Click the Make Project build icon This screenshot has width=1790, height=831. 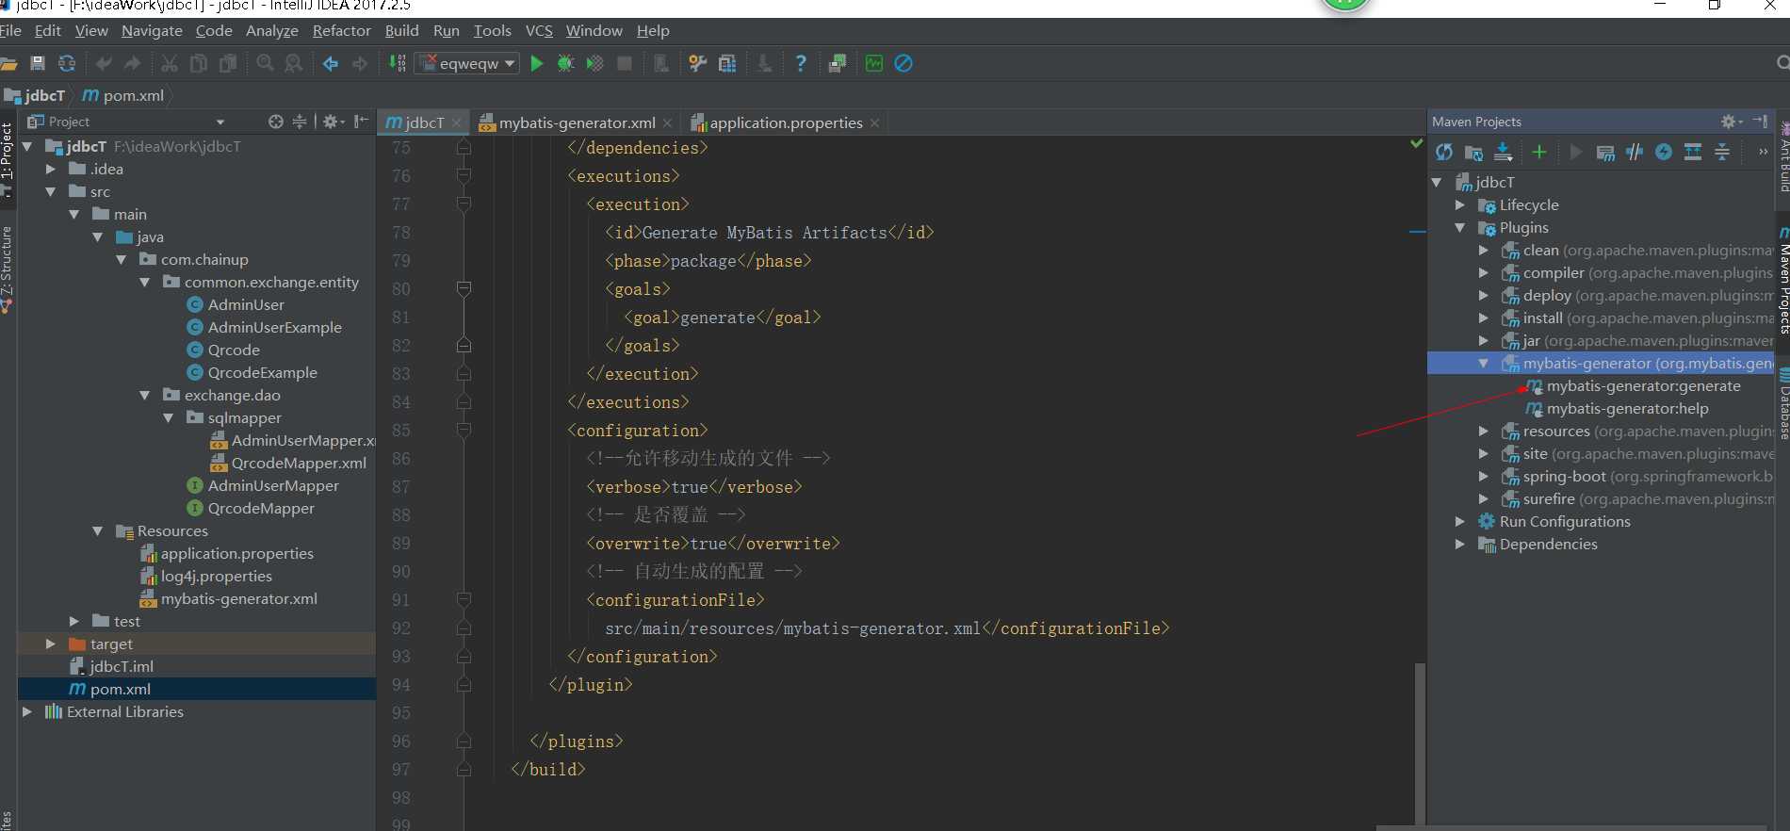coord(398,63)
